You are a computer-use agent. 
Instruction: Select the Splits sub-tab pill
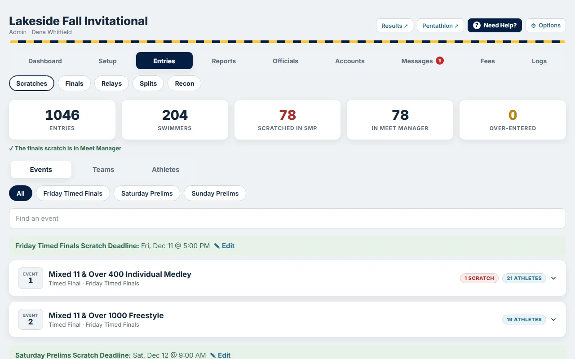[148, 83]
